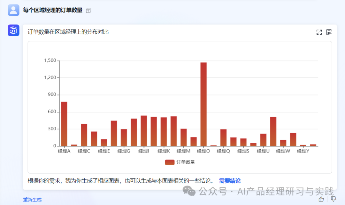Viewport: 345px width, 205px height.
Task: Click the 经理Y axis label
Action: coord(303,151)
